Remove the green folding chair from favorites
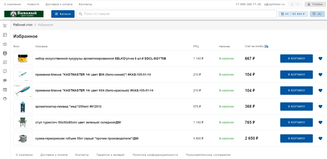 click(x=320, y=122)
